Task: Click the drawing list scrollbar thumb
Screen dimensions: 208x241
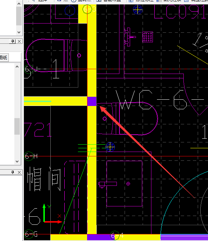Action: tap(17, 126)
